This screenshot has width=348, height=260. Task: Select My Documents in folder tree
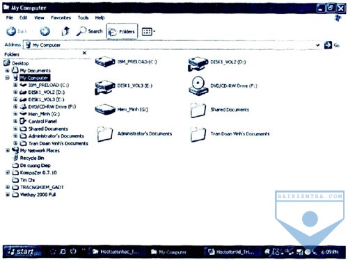pos(35,70)
